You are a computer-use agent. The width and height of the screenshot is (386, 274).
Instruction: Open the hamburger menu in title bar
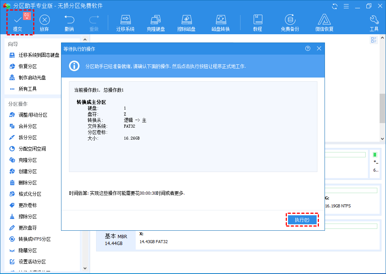346,6
